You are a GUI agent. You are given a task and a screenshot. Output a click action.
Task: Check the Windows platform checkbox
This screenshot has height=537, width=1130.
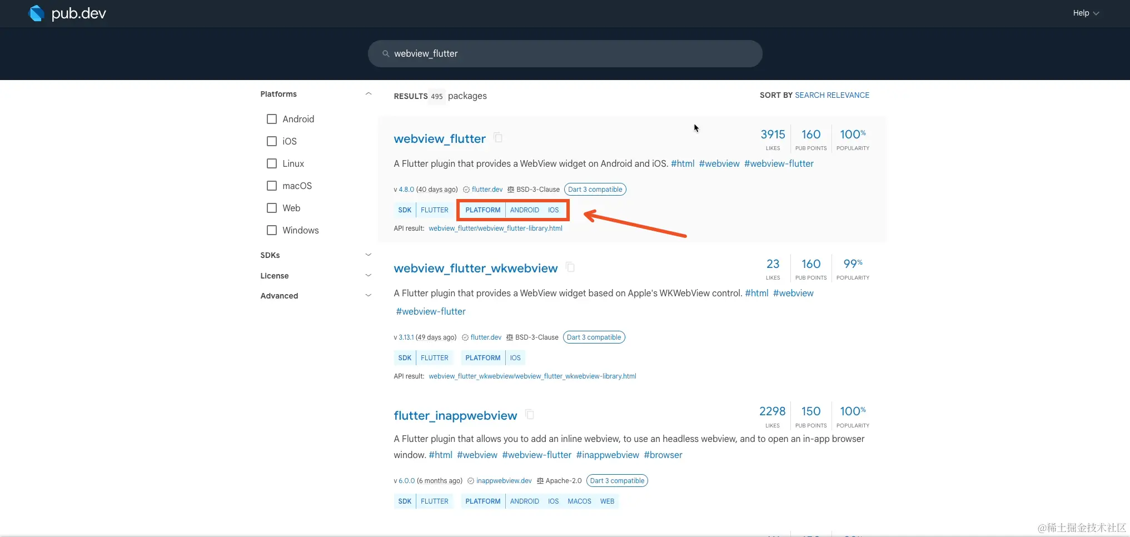pyautogui.click(x=272, y=230)
